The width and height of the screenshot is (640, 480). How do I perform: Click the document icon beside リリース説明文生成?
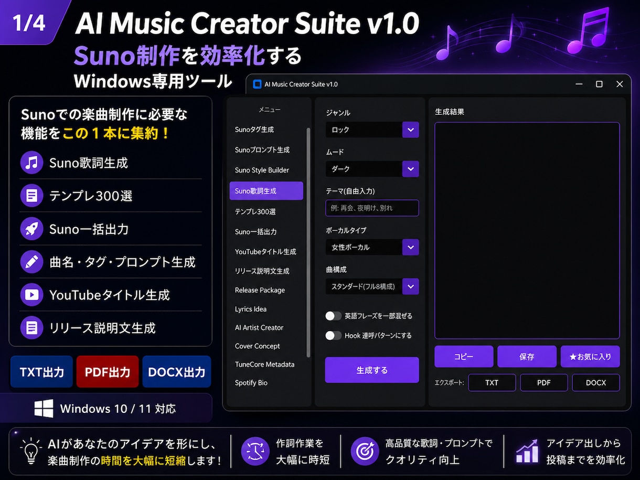tap(31, 328)
